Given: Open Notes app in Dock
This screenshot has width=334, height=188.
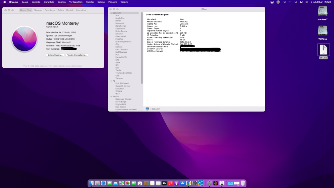Looking at the screenshot, I should (158, 183).
